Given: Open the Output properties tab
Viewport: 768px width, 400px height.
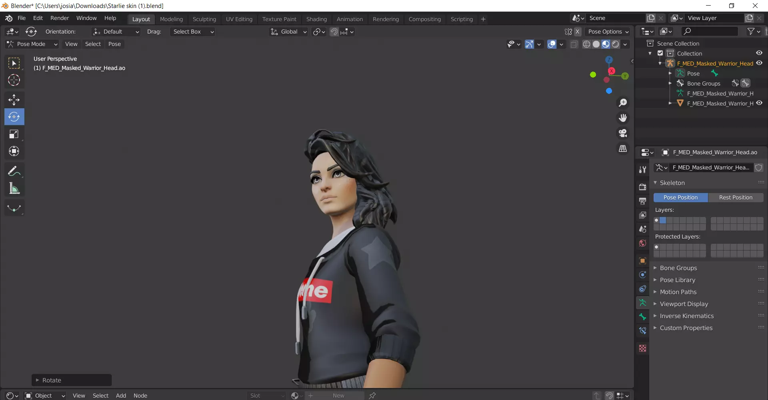Looking at the screenshot, I should point(642,201).
